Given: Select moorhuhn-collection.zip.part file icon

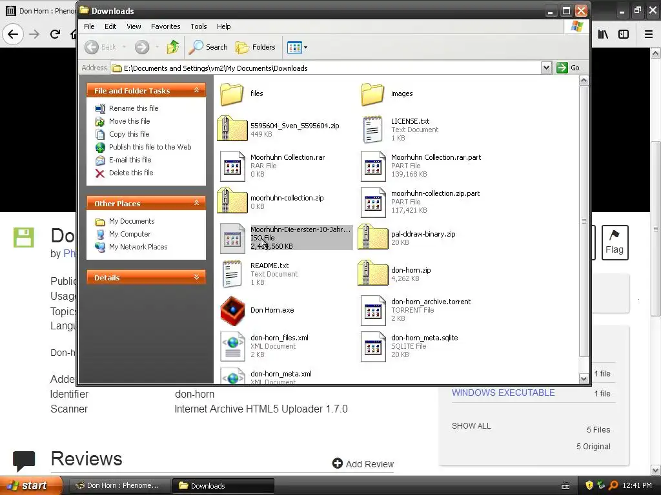Looking at the screenshot, I should click(373, 202).
